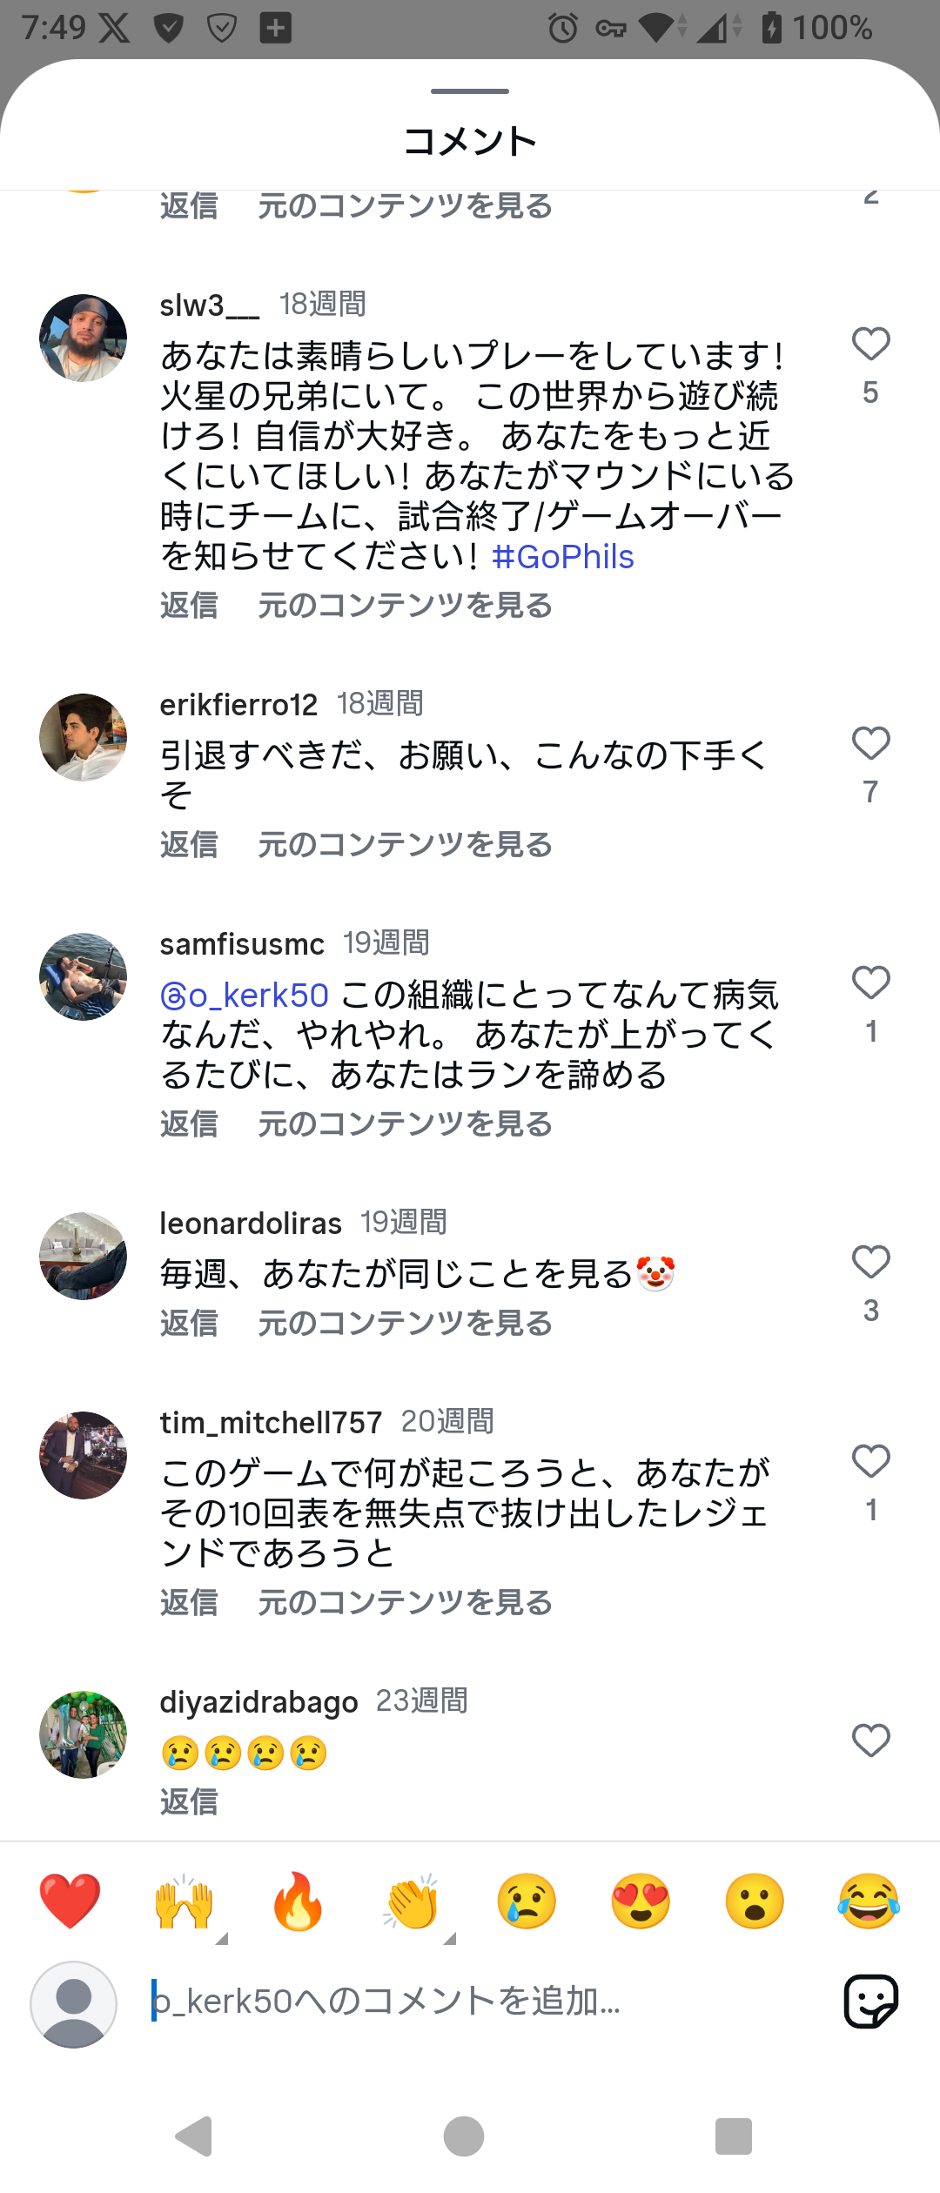Tap the red heart emoji quick reaction
The image size is (940, 2193).
[x=70, y=1901]
